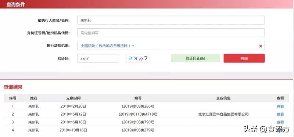Screen dimensions: 294x137
Task: Click 朱新礼 name in row 1
Action: (34, 106)
